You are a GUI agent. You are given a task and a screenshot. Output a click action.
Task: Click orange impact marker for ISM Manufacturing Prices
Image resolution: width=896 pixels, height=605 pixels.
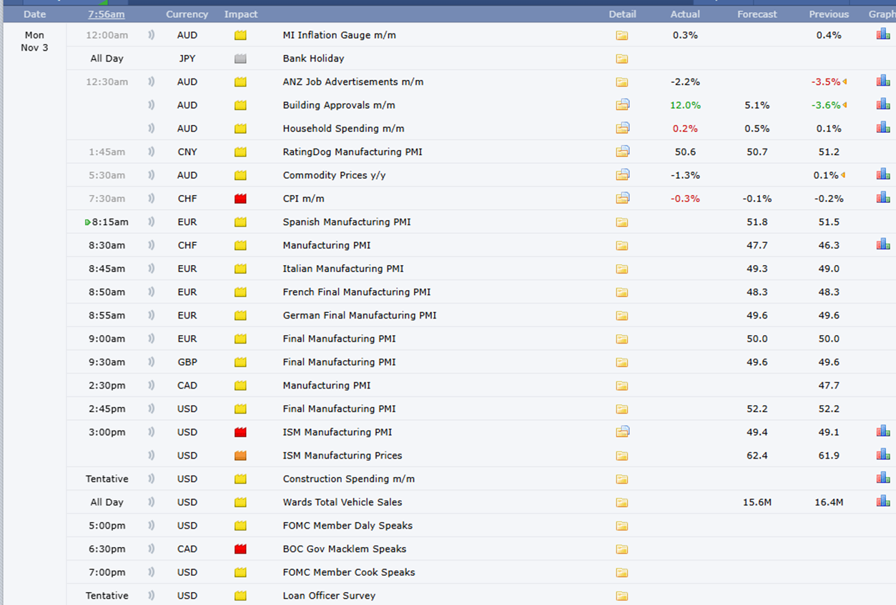click(240, 455)
